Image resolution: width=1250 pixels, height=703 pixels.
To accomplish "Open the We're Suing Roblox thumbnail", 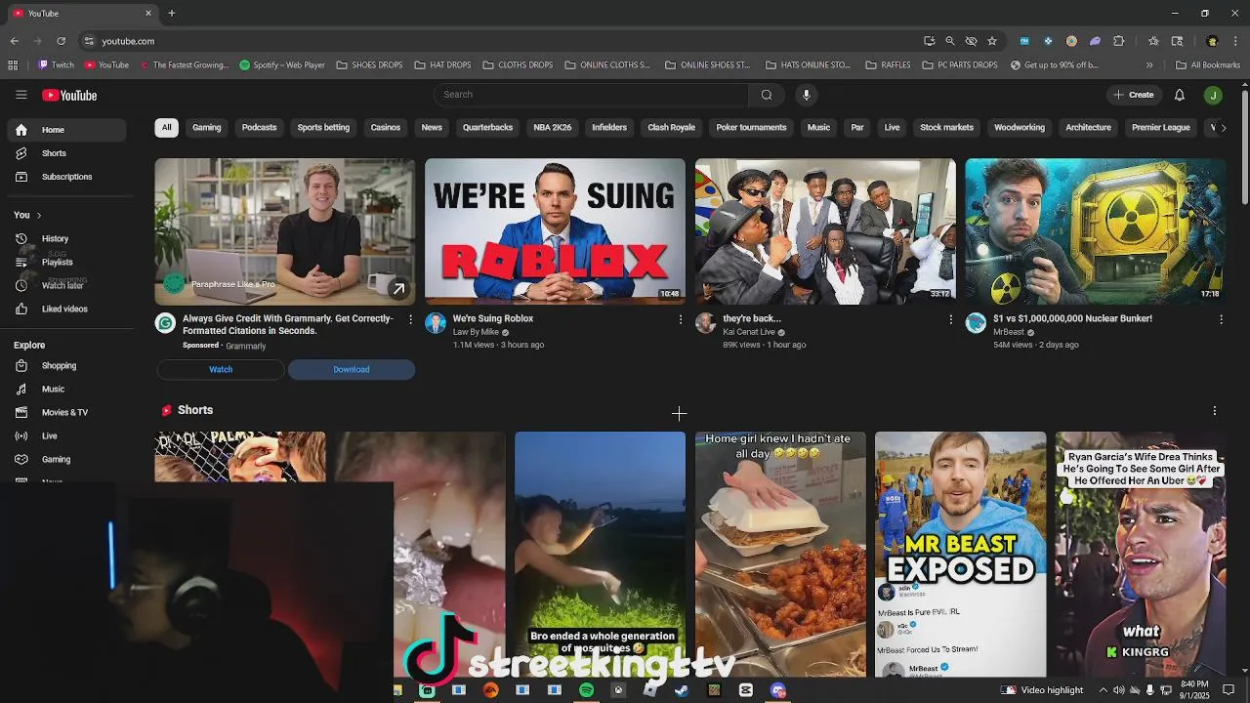I will [x=555, y=231].
